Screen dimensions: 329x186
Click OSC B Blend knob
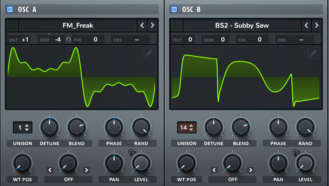241,127
